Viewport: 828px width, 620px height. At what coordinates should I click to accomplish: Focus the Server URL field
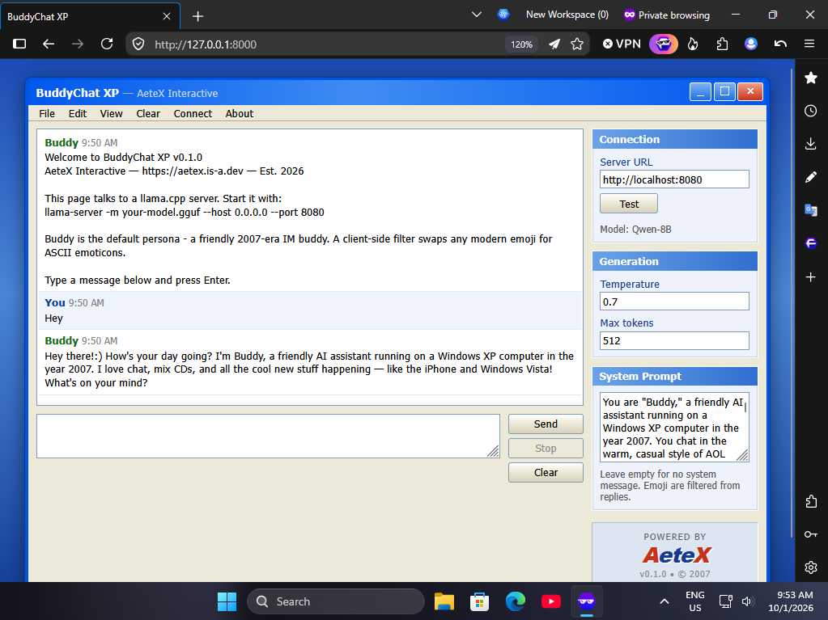pyautogui.click(x=674, y=179)
